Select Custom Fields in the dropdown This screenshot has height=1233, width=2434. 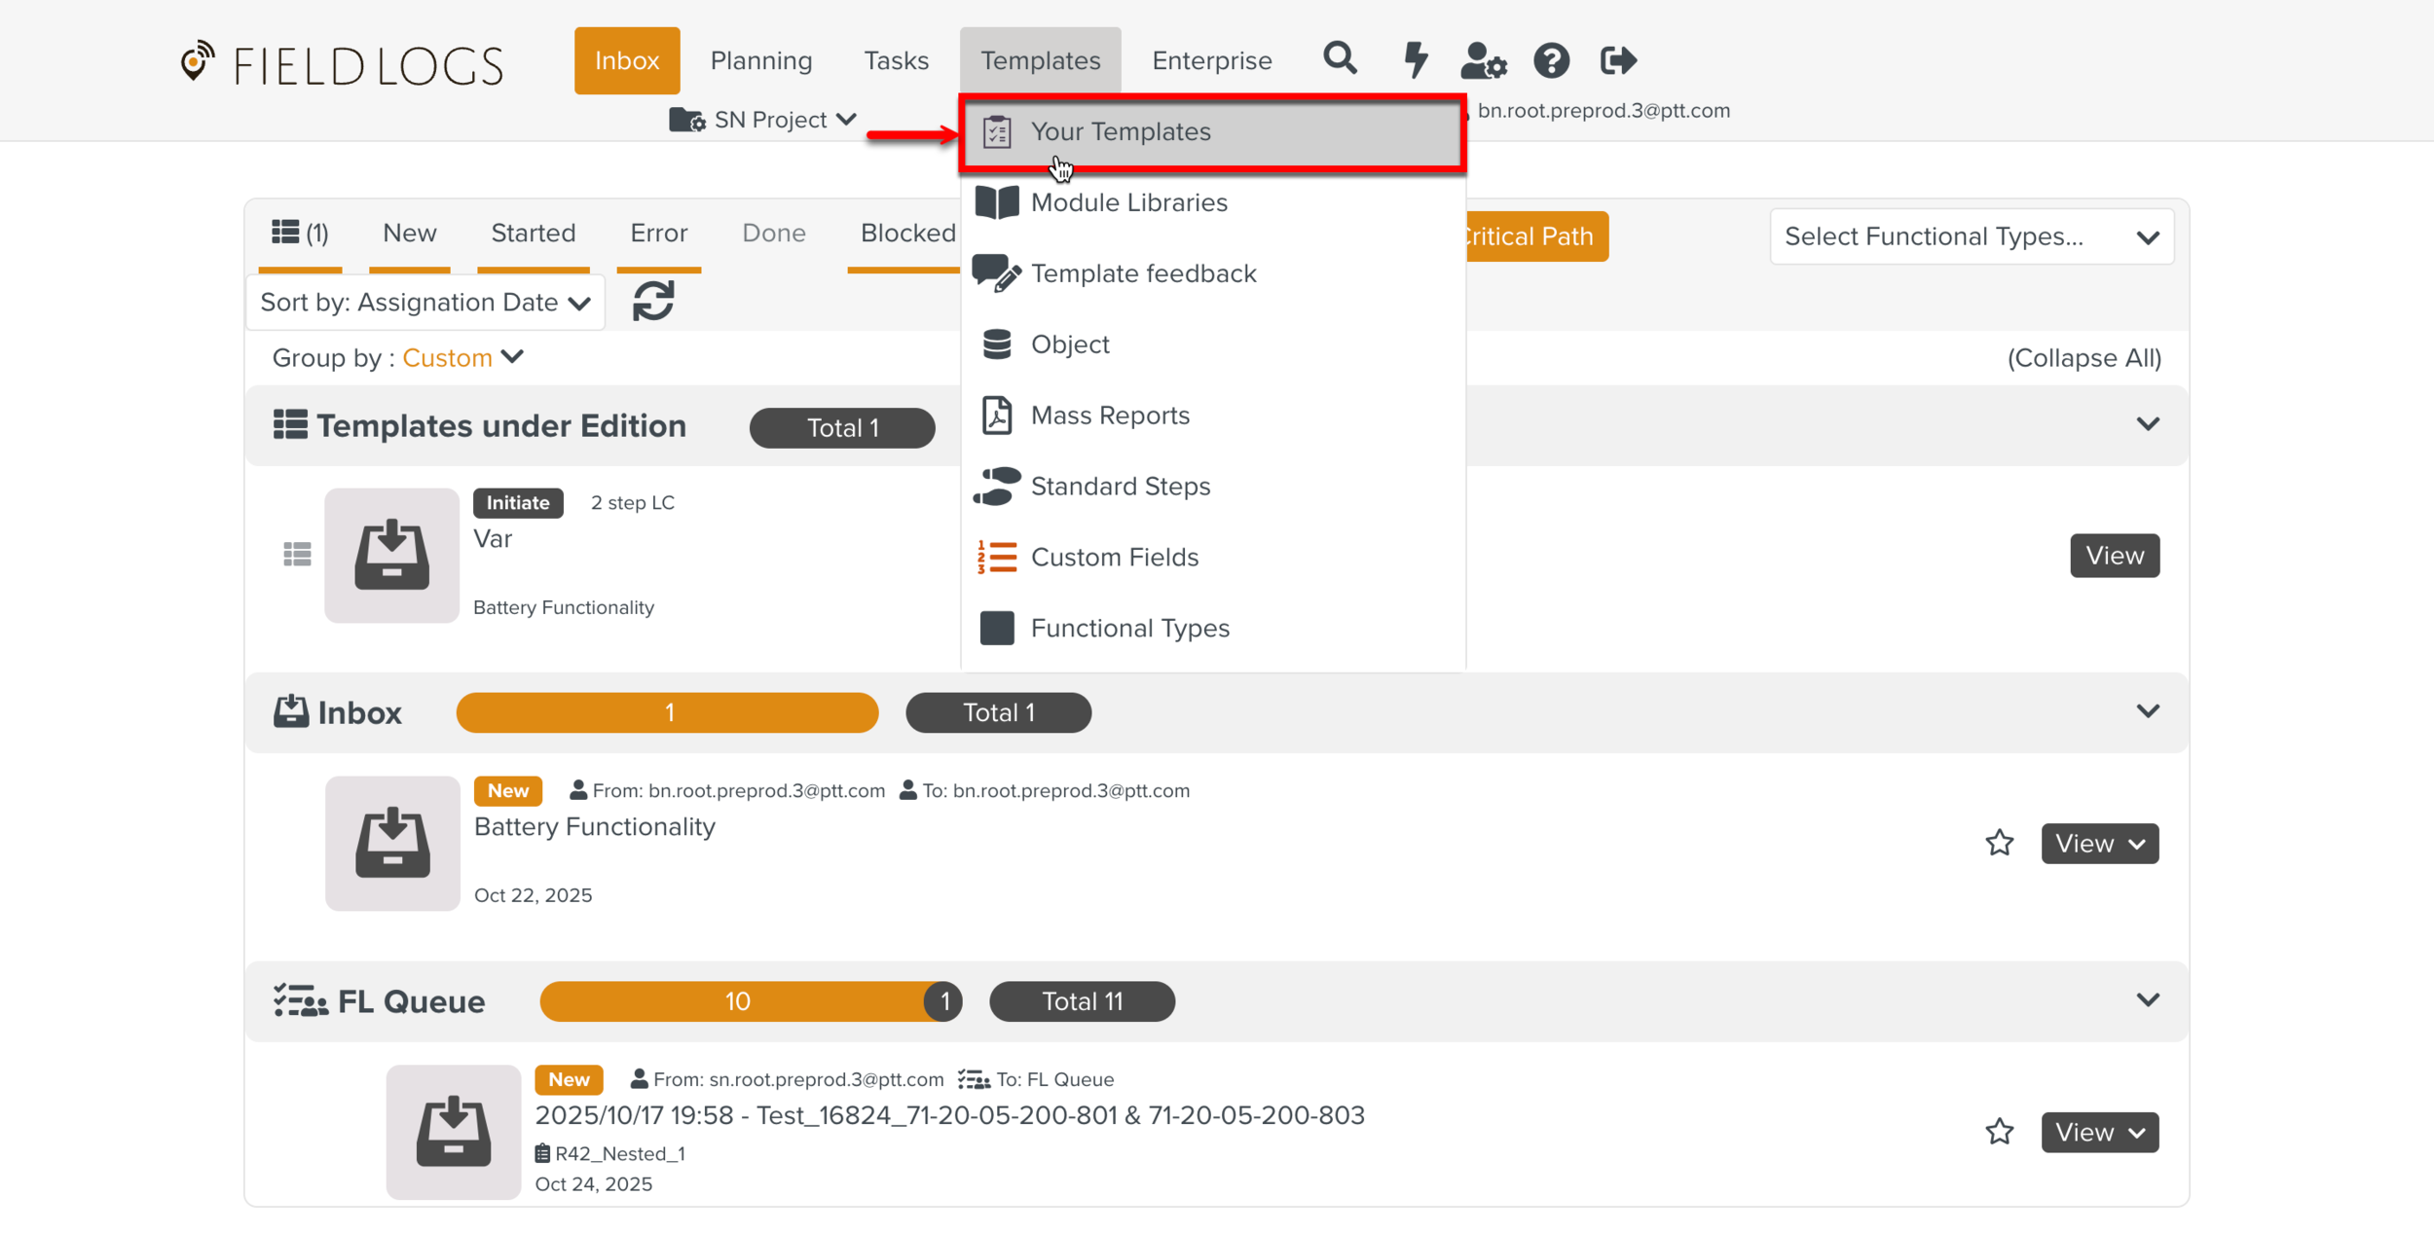pos(1114,557)
